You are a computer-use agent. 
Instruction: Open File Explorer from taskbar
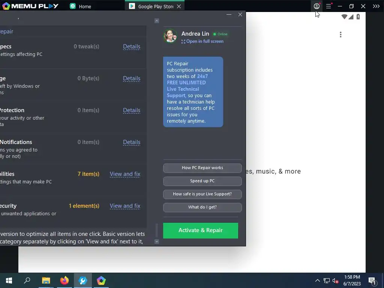[46, 280]
